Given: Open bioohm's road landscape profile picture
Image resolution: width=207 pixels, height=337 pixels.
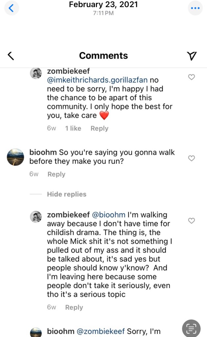Looking at the screenshot, I should pyautogui.click(x=15, y=157).
